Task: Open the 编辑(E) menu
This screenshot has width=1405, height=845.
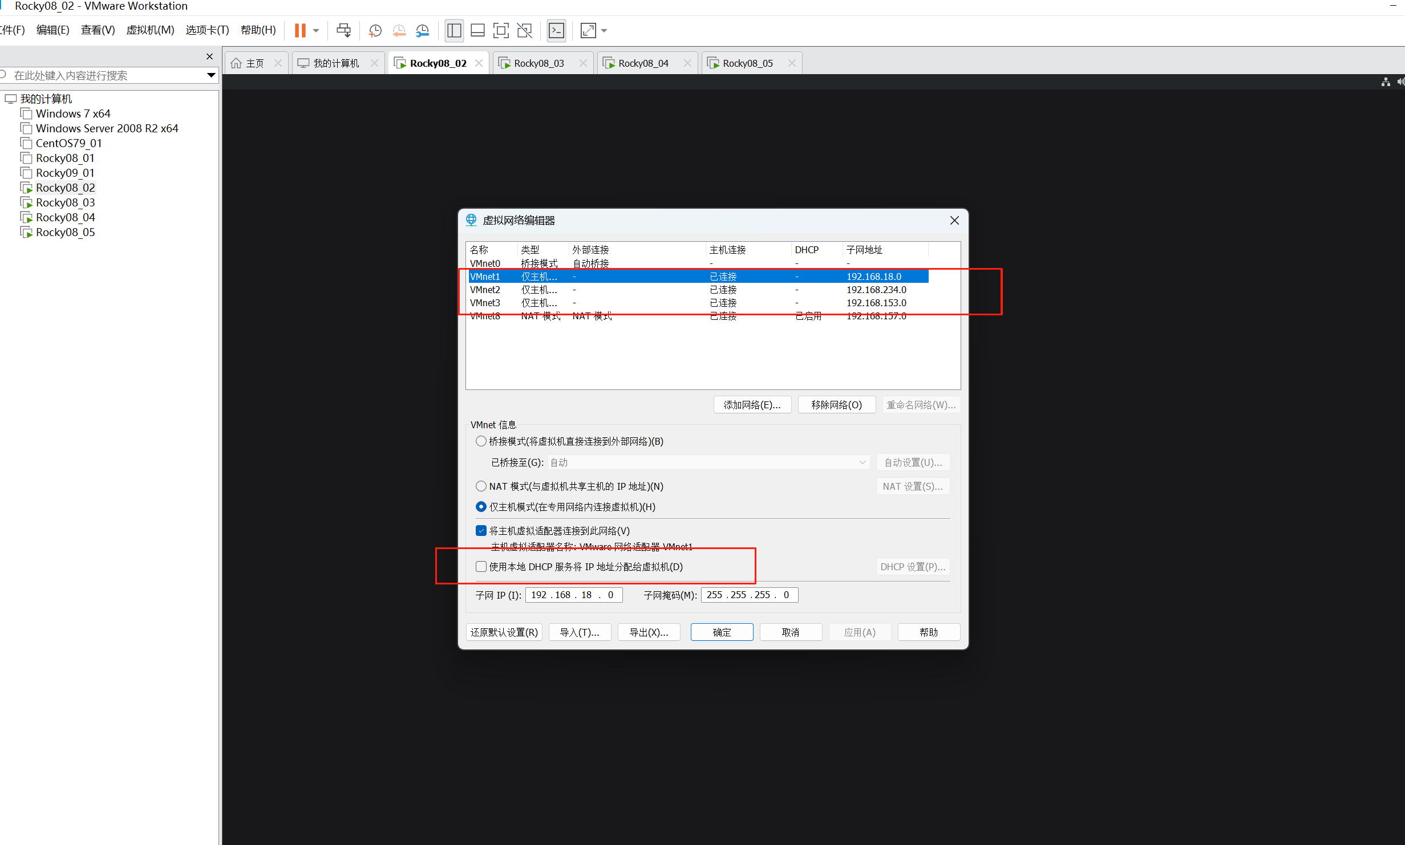Action: pos(52,30)
